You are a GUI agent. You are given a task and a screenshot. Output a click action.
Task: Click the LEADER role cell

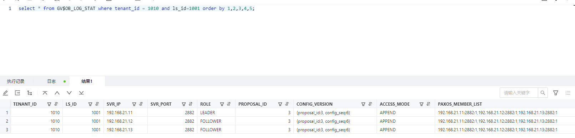[216, 113]
